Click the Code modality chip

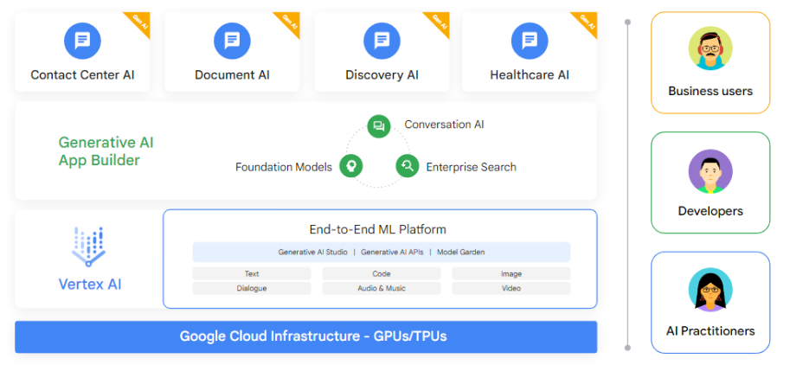point(381,273)
